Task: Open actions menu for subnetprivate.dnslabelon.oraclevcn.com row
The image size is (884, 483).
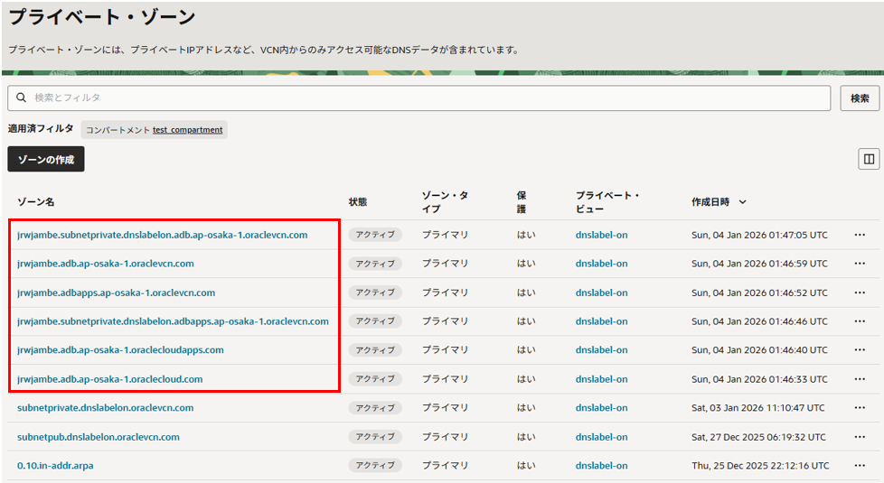Action: pos(860,408)
